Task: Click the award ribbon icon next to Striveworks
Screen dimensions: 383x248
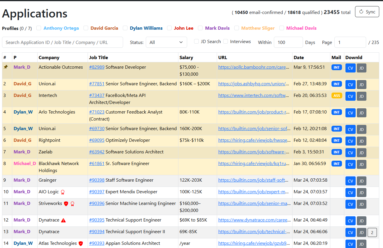Action: [73, 203]
